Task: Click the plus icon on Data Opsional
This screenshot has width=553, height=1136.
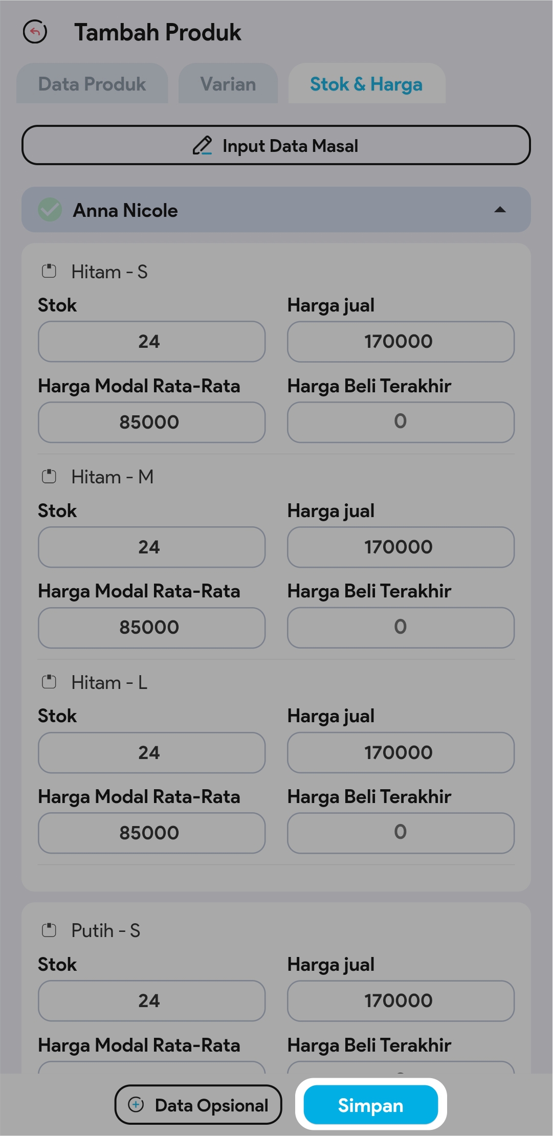Action: point(136,1105)
